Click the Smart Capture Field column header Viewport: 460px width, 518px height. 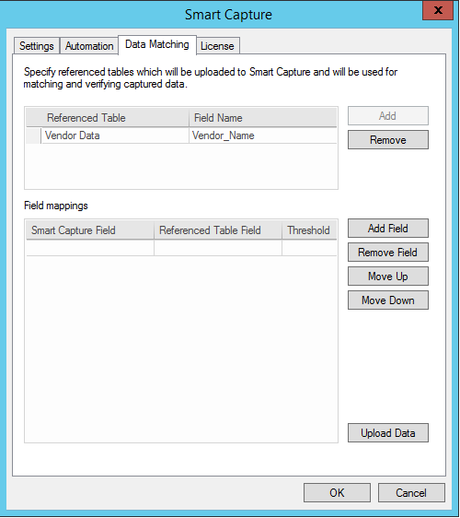(x=90, y=230)
